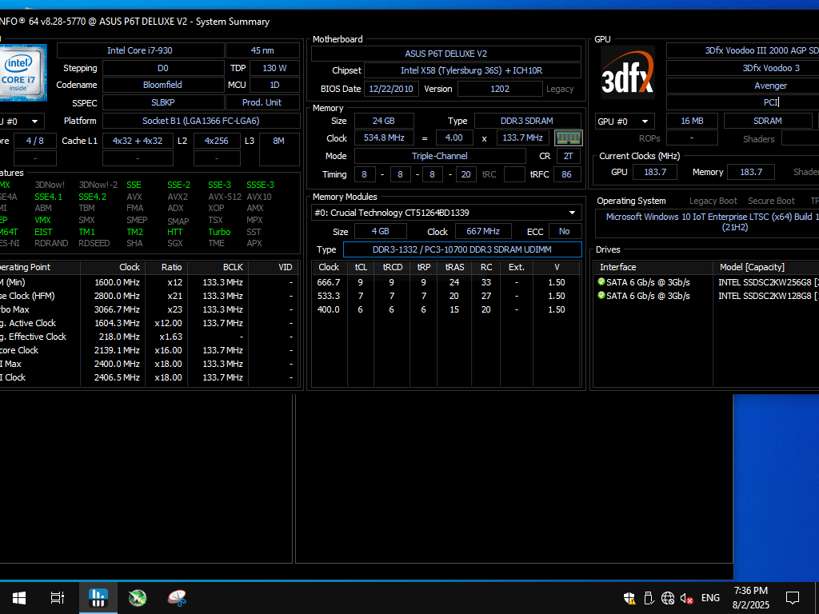Click the Socket B1 platform field
This screenshot has height=614, width=819.
[201, 121]
